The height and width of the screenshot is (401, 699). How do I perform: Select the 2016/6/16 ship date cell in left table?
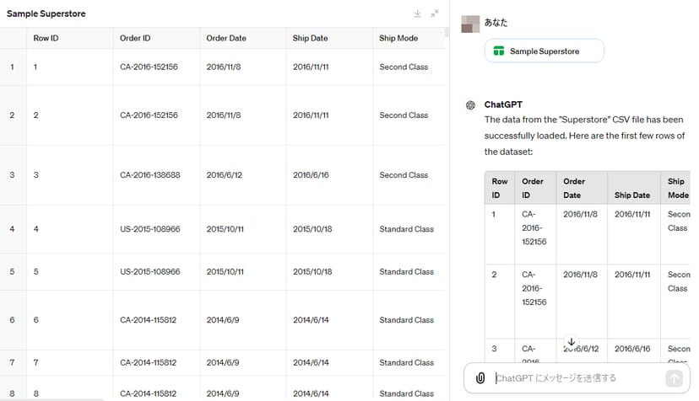coord(312,175)
